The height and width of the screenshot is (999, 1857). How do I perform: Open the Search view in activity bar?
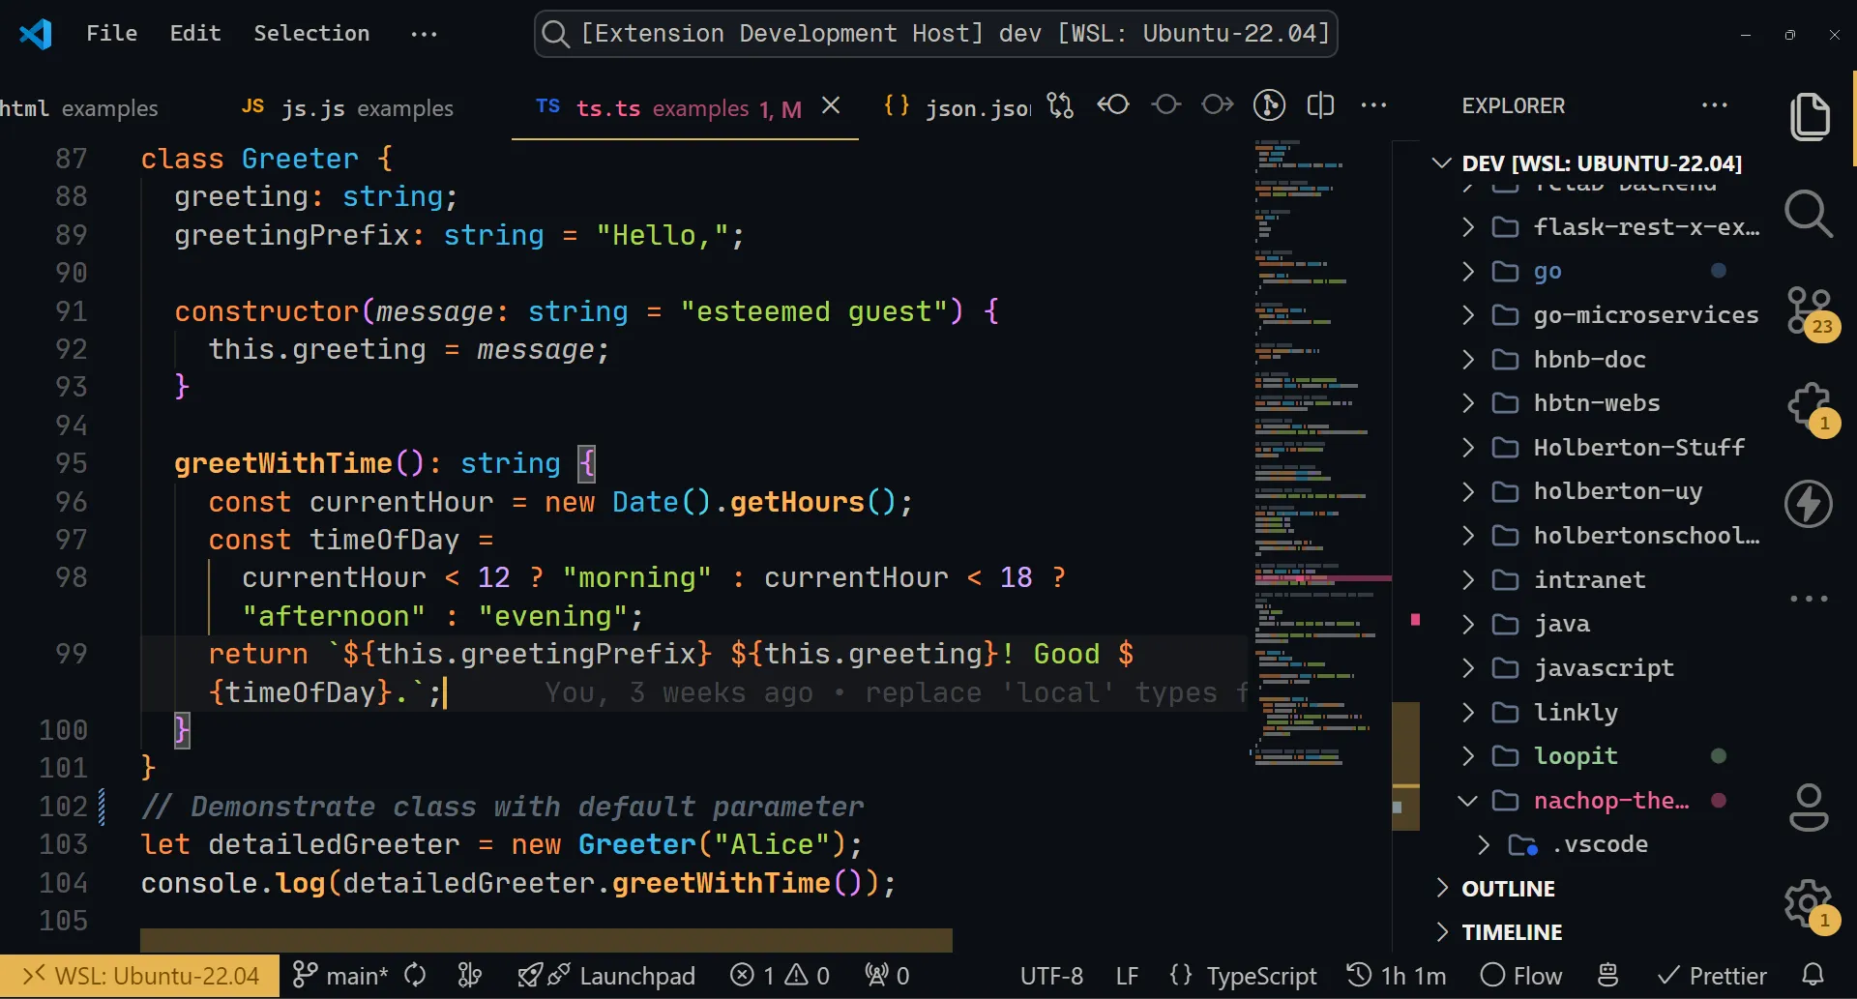coord(1809,214)
